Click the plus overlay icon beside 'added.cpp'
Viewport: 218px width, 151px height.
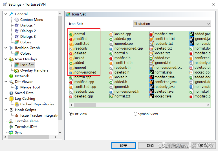pos(111,39)
